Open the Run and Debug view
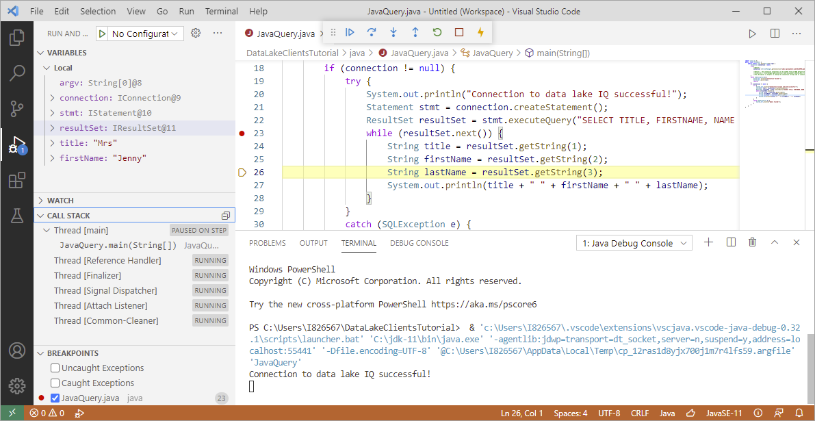The height and width of the screenshot is (421, 815). point(16,145)
